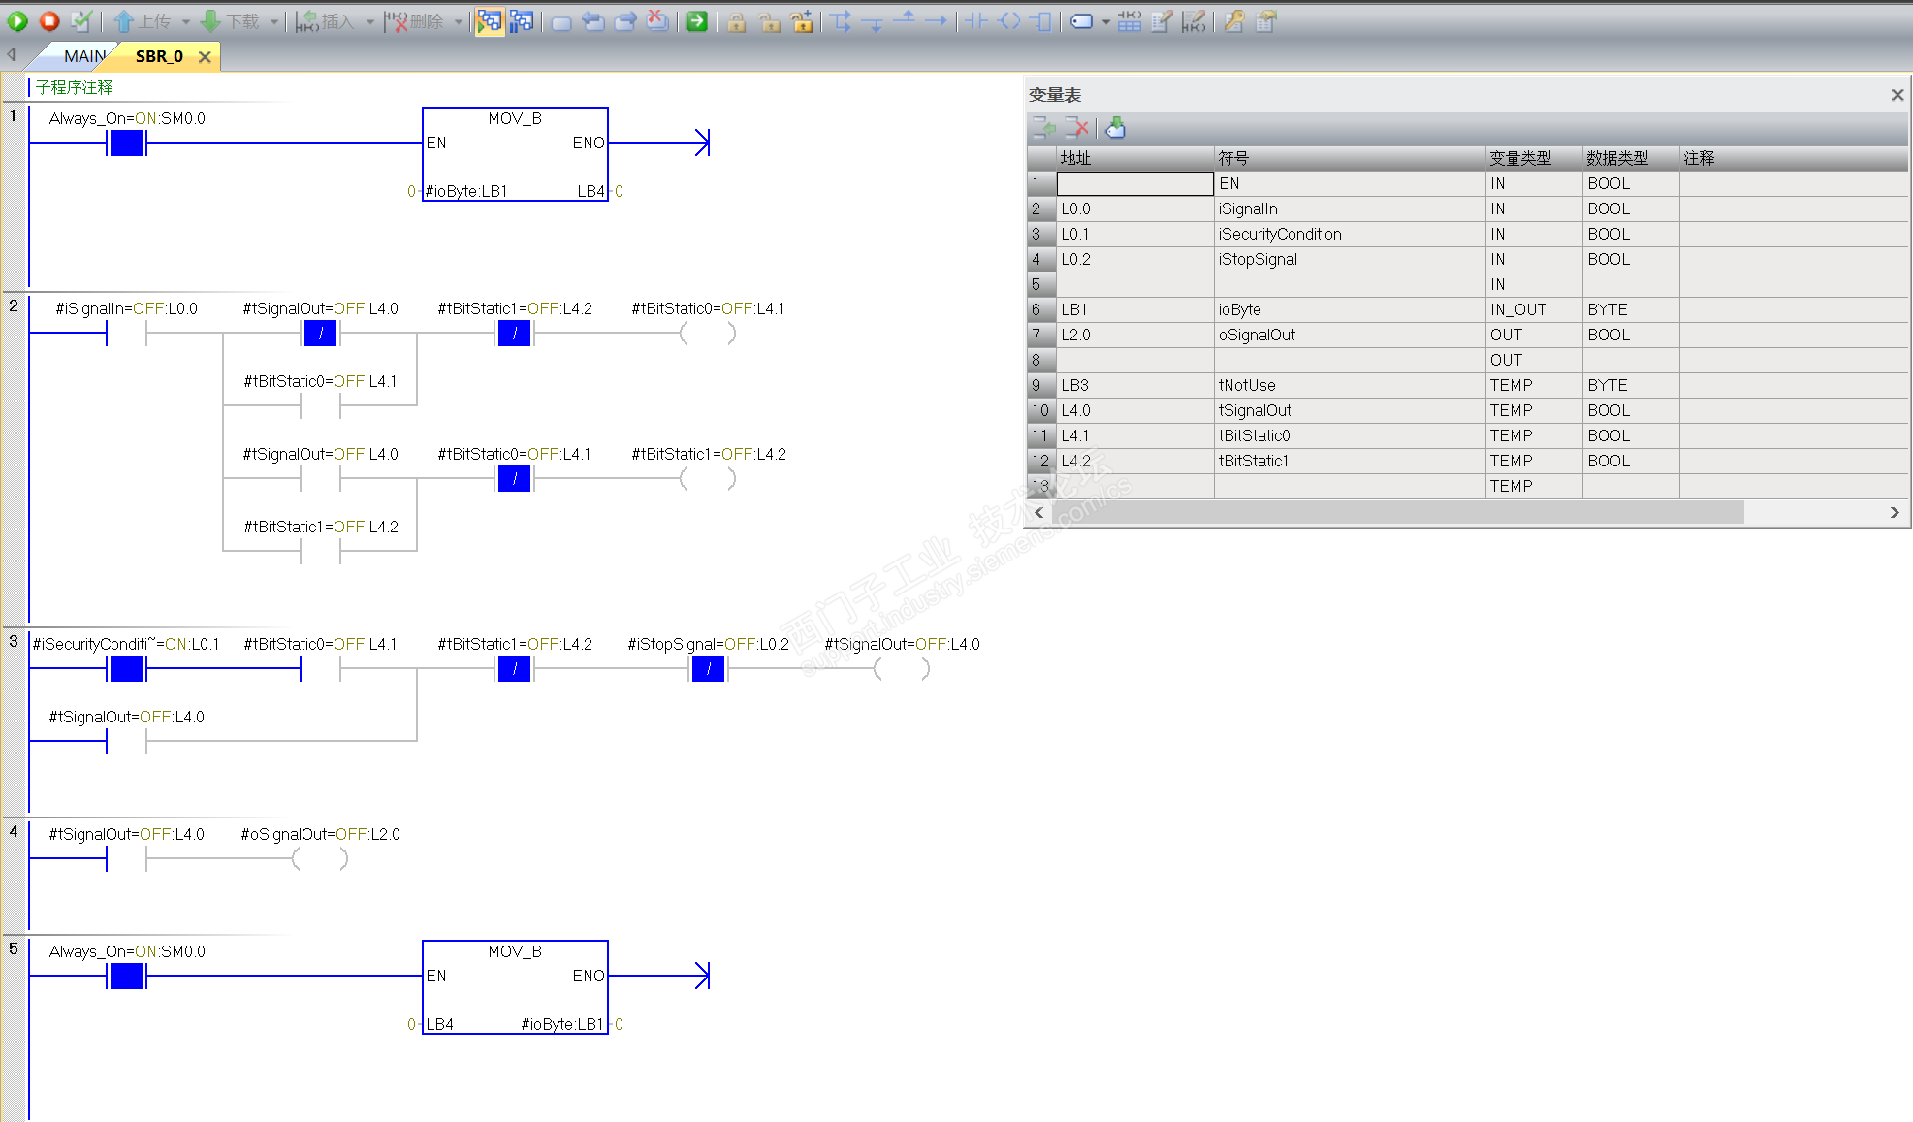Viewport: 1913px width, 1122px height.
Task: Click the gold key password icon
Action: pos(1233,20)
